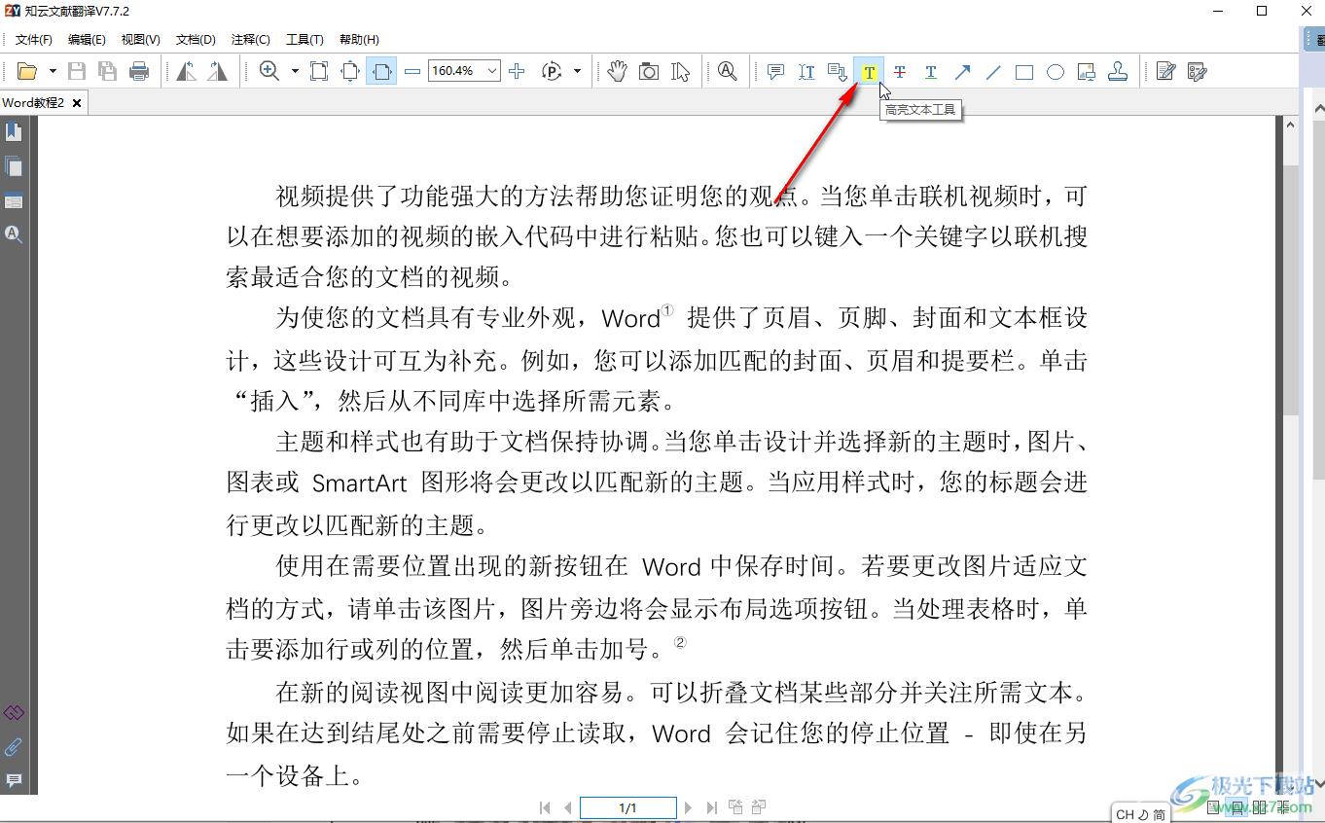Decrease zoom with the minus button
Image resolution: width=1325 pixels, height=823 pixels.
click(x=412, y=71)
